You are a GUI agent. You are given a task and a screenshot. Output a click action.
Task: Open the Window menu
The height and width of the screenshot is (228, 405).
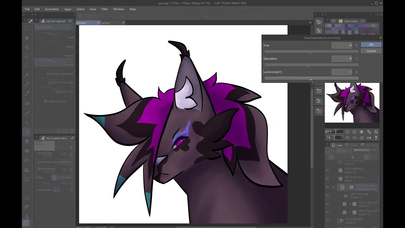pyautogui.click(x=119, y=9)
